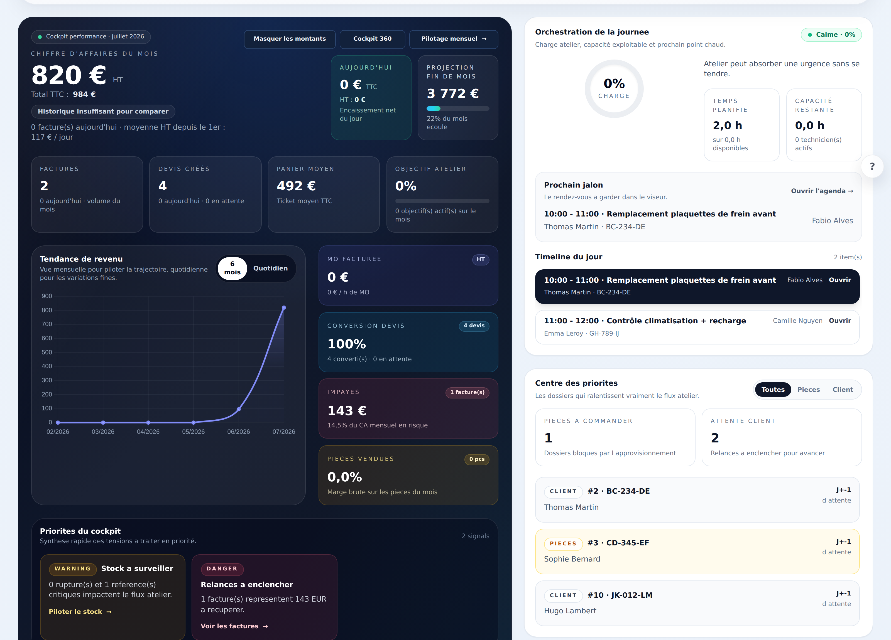The width and height of the screenshot is (891, 640).
Task: Click the 06/2026 data point on chart
Action: (238, 409)
